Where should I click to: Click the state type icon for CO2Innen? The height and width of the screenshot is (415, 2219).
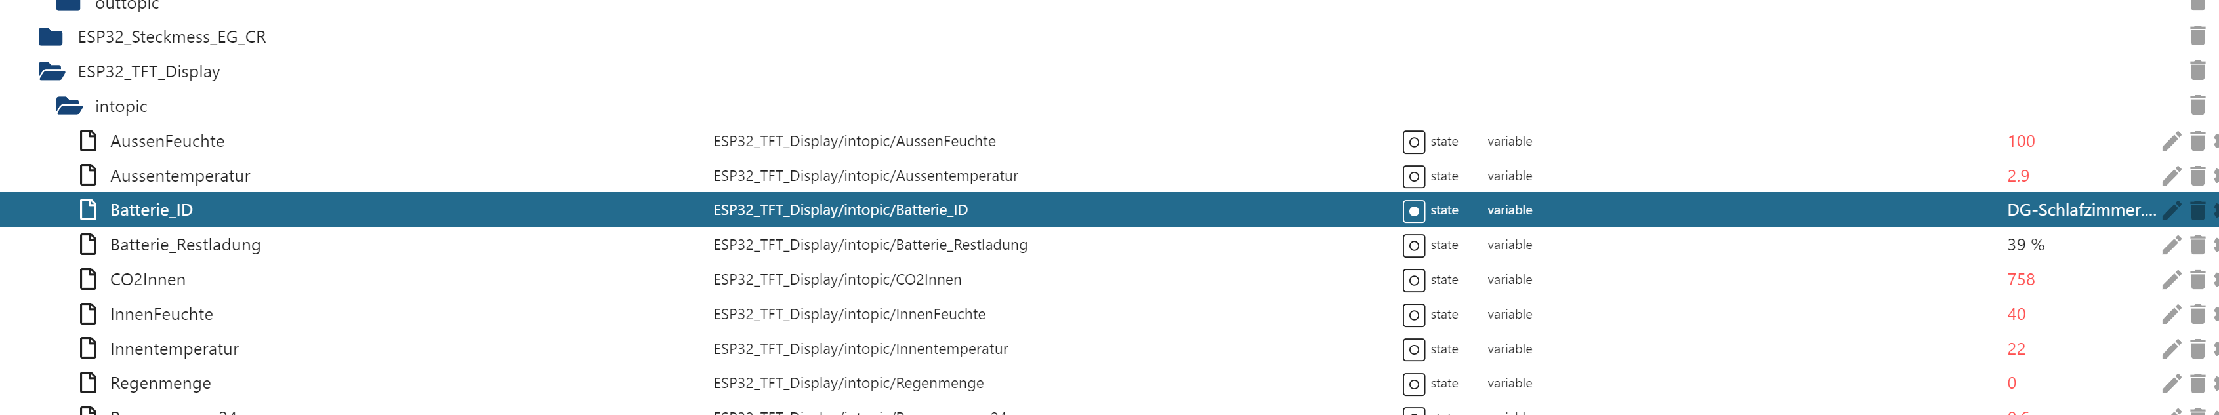[1413, 281]
